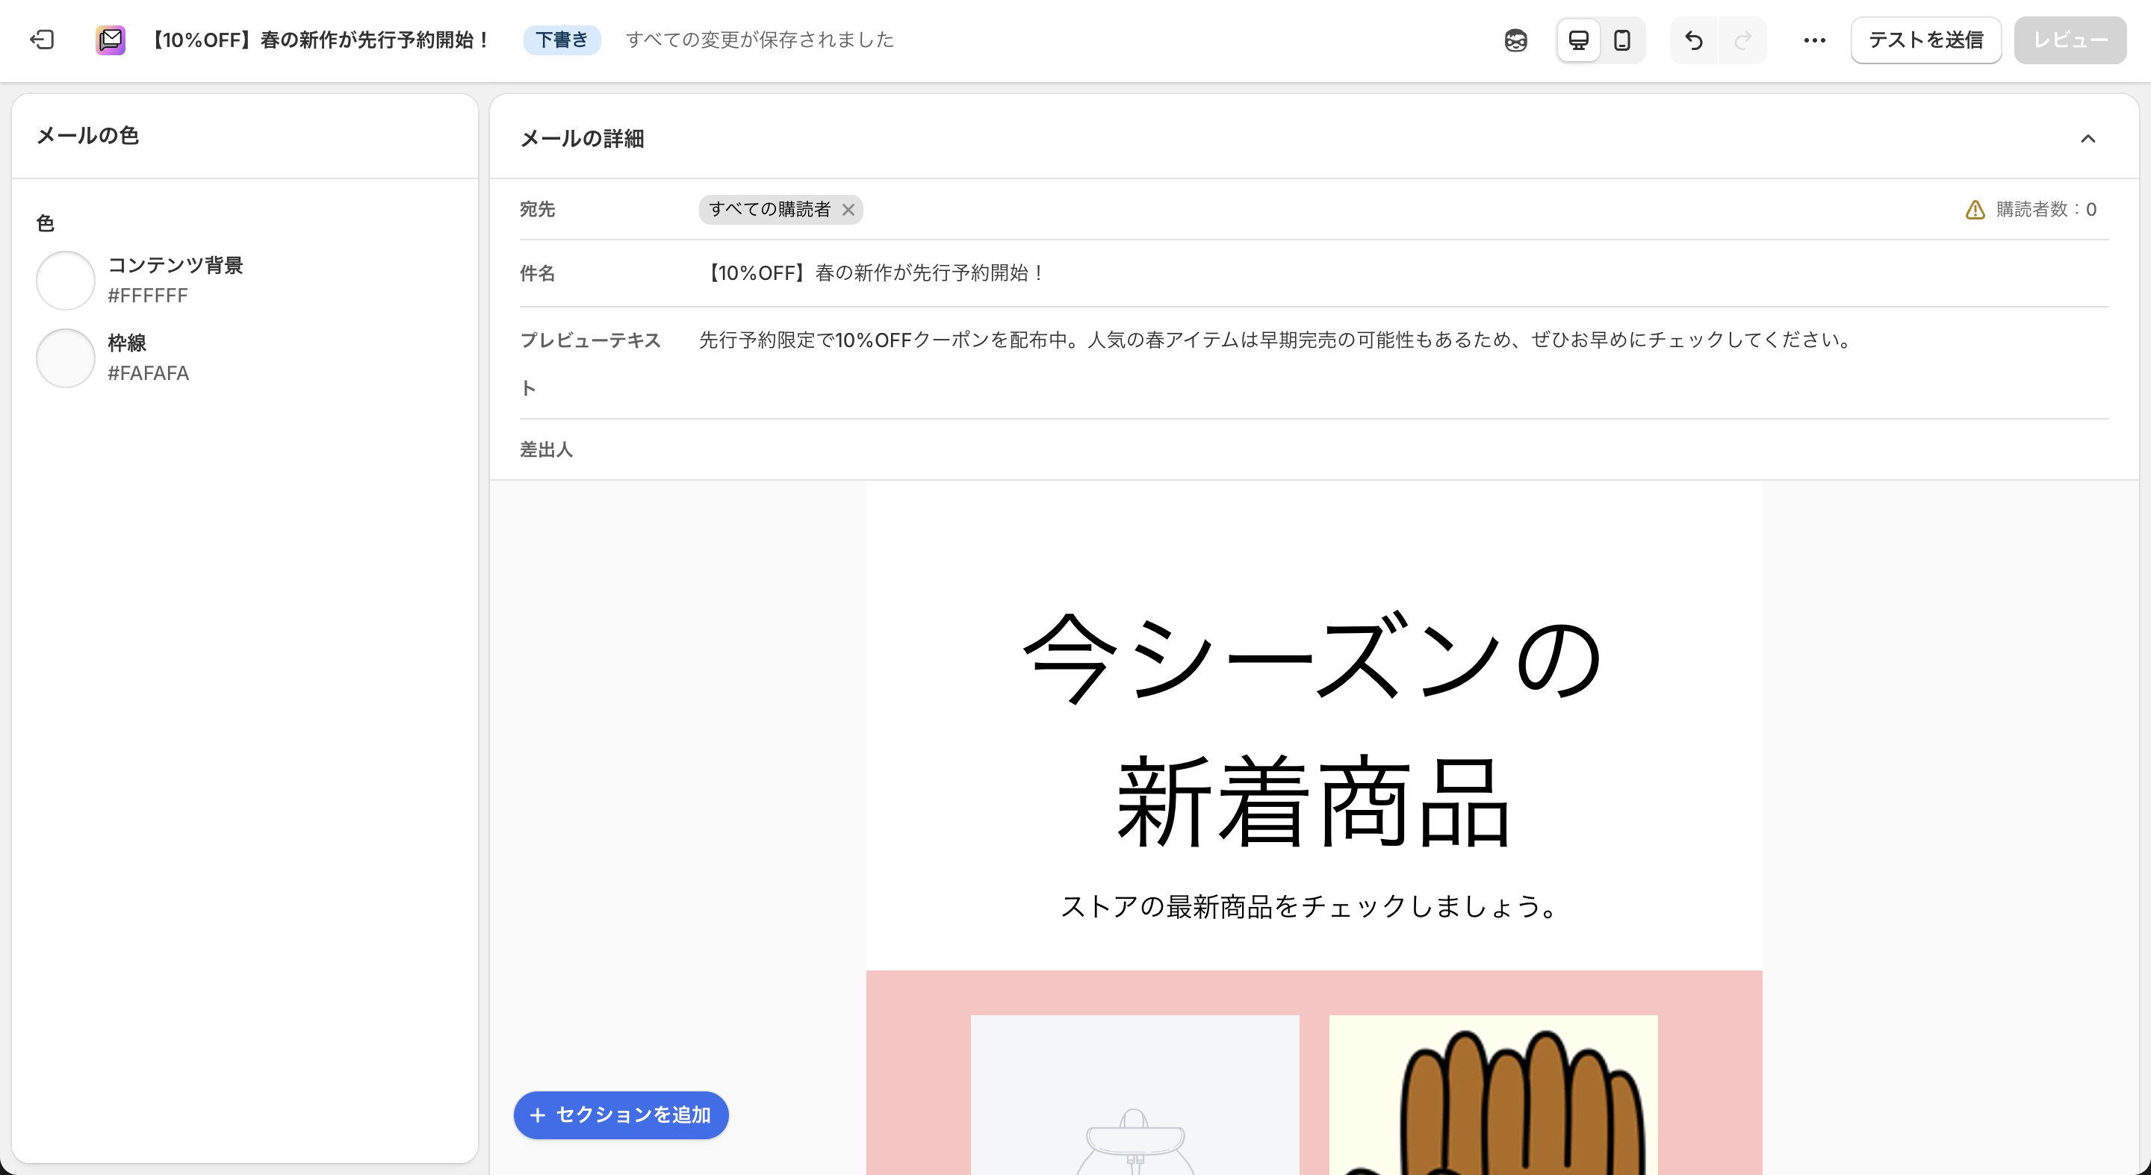The image size is (2151, 1175).
Task: Click the warning icon next to 購読者数
Action: (x=1974, y=210)
